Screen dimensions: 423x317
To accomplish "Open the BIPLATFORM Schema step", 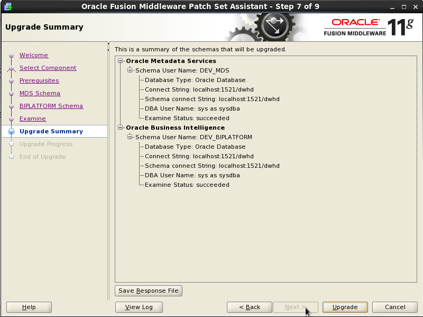I will point(51,106).
